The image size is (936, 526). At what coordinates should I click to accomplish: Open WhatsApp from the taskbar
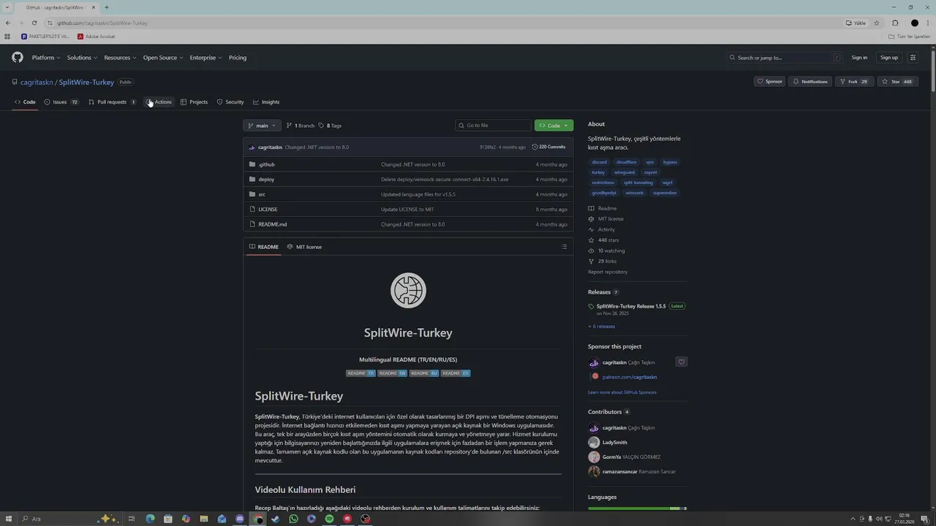293,519
